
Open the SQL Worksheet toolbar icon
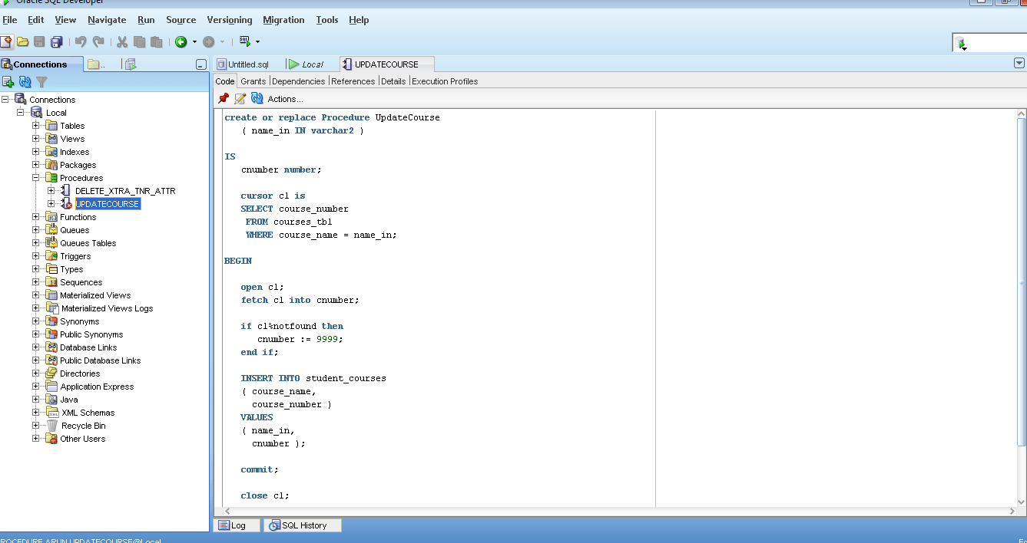pos(244,41)
